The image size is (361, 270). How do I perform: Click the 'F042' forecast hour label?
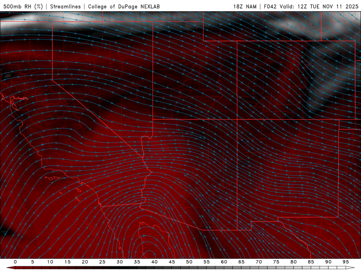pyautogui.click(x=270, y=6)
